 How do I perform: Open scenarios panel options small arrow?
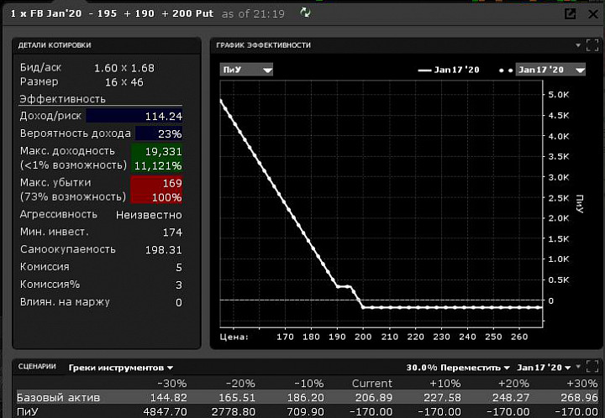pyautogui.click(x=578, y=366)
